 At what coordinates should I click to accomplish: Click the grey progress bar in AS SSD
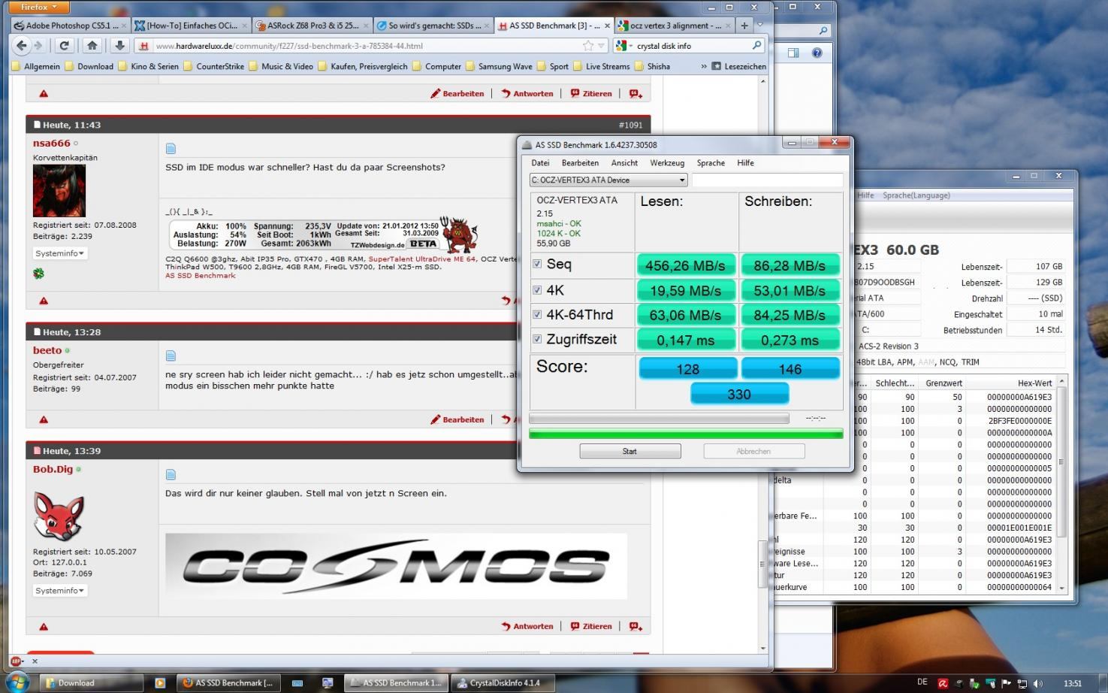[659, 418]
